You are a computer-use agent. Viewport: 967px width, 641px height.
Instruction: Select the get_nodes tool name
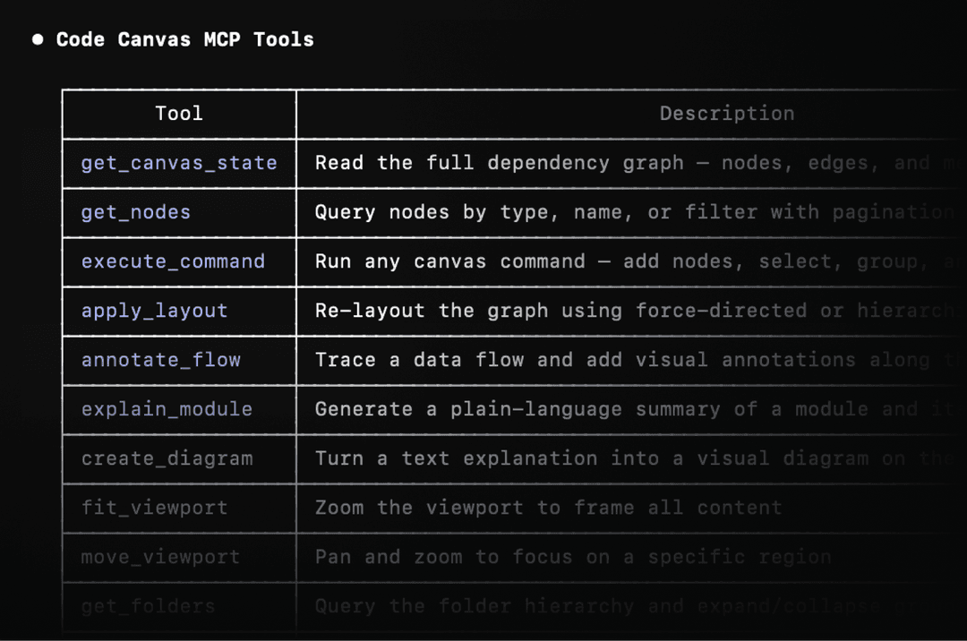[136, 212]
